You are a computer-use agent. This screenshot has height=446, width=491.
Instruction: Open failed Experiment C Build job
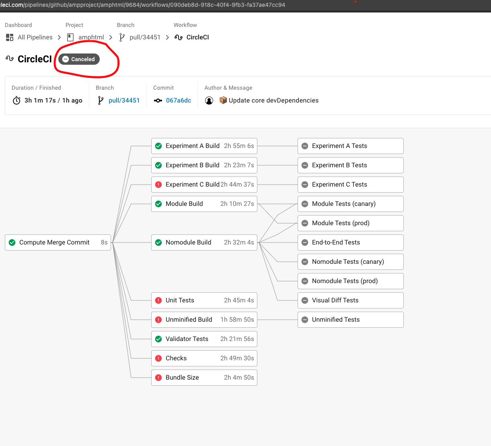click(204, 185)
